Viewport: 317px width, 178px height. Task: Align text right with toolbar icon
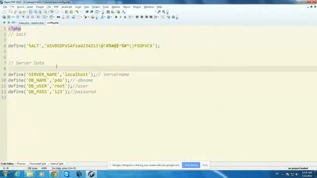(147, 17)
